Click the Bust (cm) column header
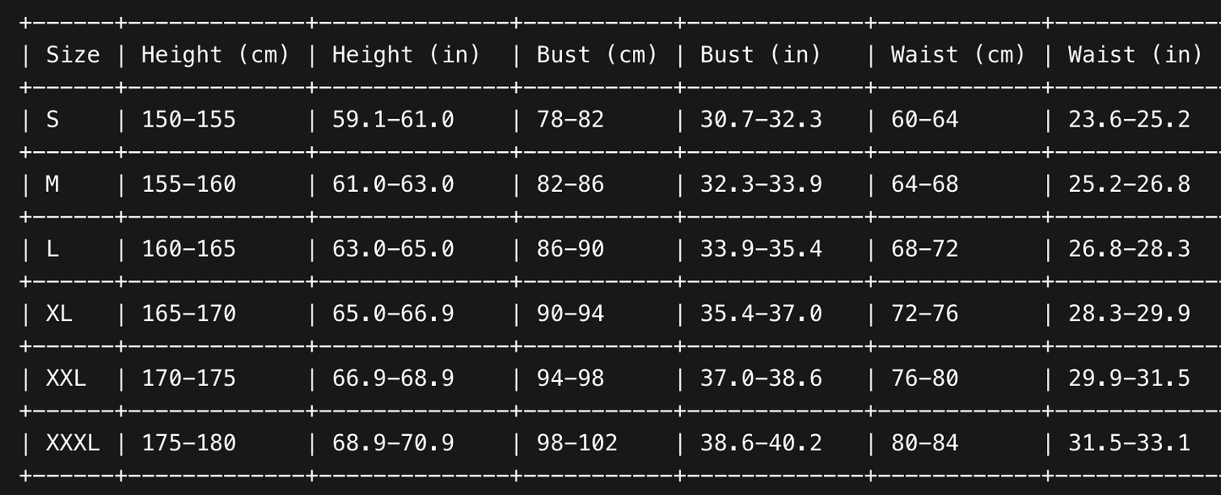The image size is (1221, 495). pos(597,55)
